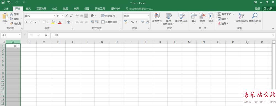Screen dimensions: 276x106
Task: Undo the last action
Action: click(x=9, y=2)
